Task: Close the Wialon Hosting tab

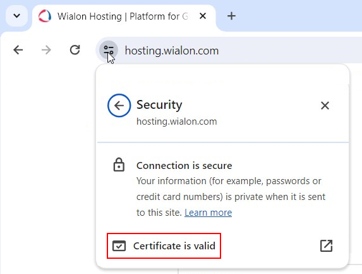Action: [x=202, y=16]
